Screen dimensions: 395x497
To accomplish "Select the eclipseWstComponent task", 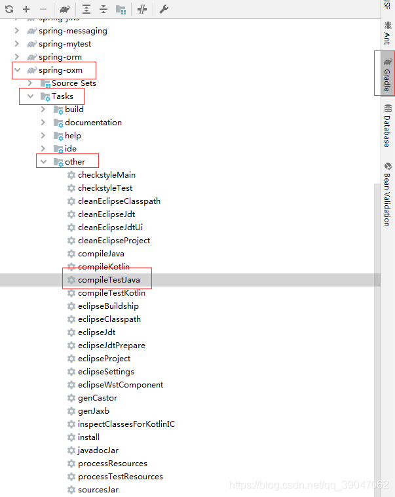I will coord(121,385).
